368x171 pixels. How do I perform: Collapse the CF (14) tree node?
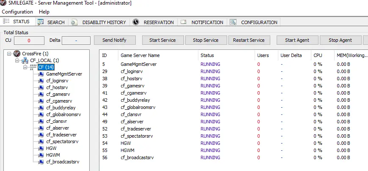coord(25,67)
